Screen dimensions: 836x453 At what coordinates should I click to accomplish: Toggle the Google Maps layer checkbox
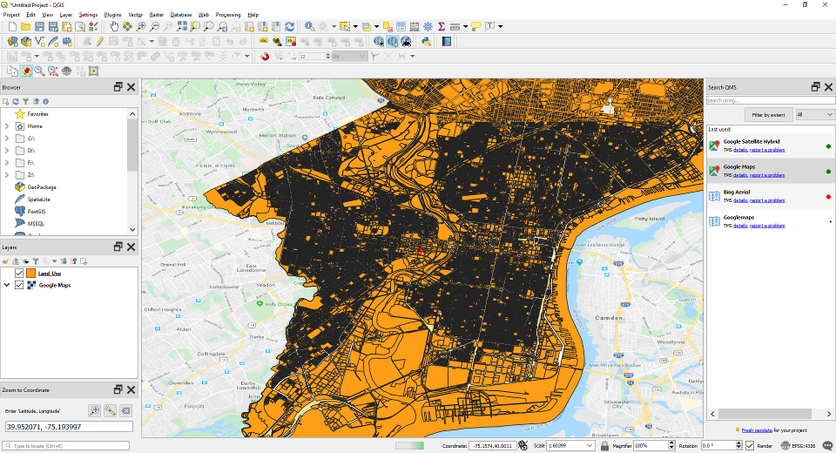point(19,285)
